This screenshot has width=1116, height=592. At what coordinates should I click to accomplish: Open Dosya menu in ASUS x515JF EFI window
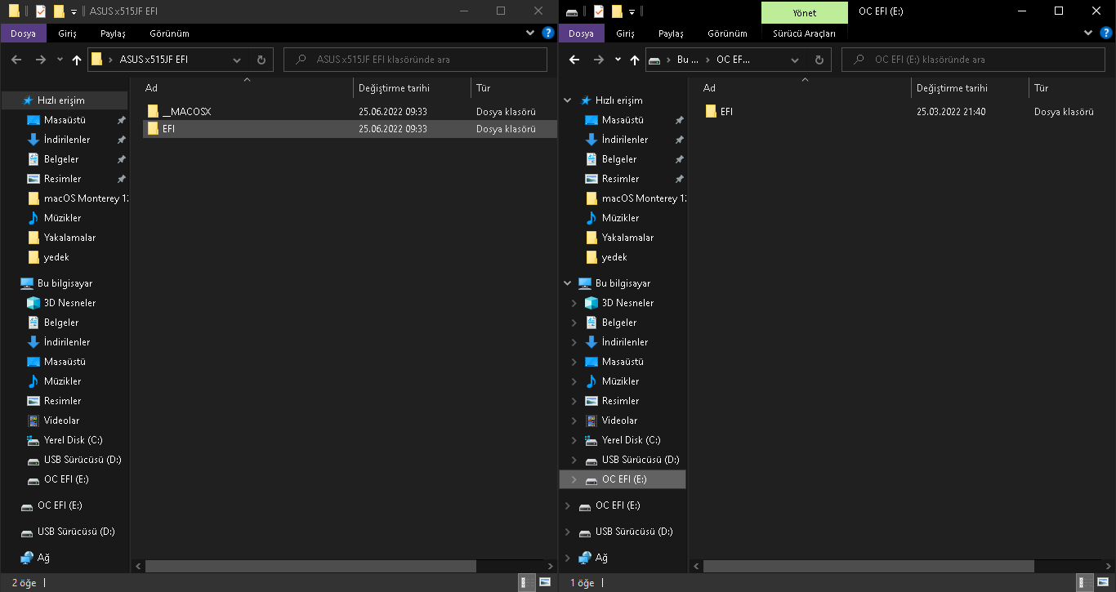(x=23, y=33)
